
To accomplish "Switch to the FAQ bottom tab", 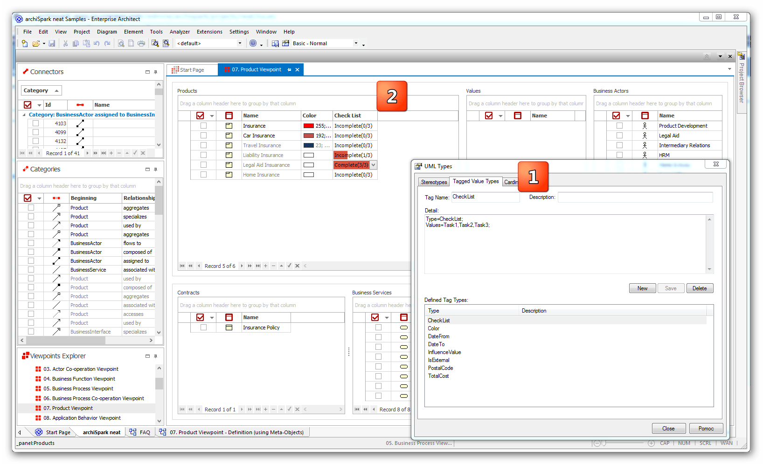I will tap(140, 432).
